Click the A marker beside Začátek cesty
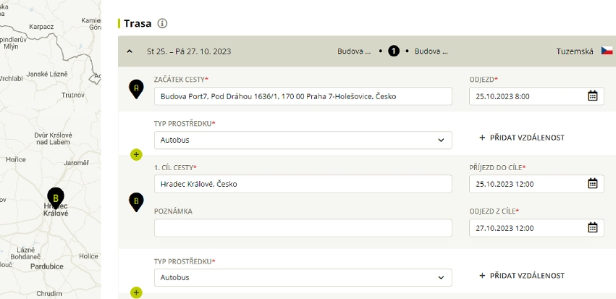 (x=136, y=89)
